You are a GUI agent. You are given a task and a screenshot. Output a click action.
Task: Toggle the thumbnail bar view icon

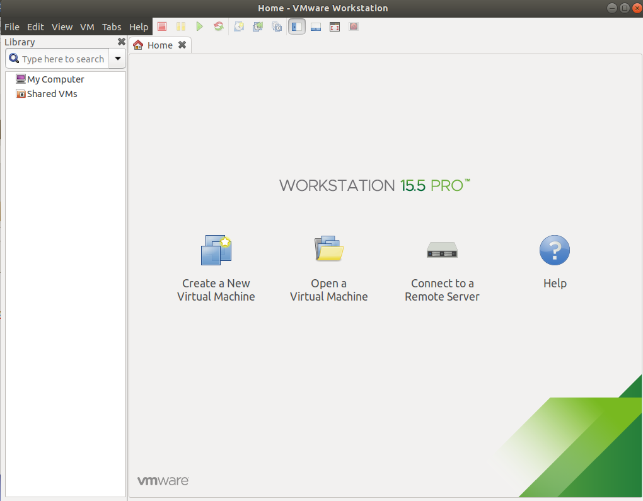(316, 26)
